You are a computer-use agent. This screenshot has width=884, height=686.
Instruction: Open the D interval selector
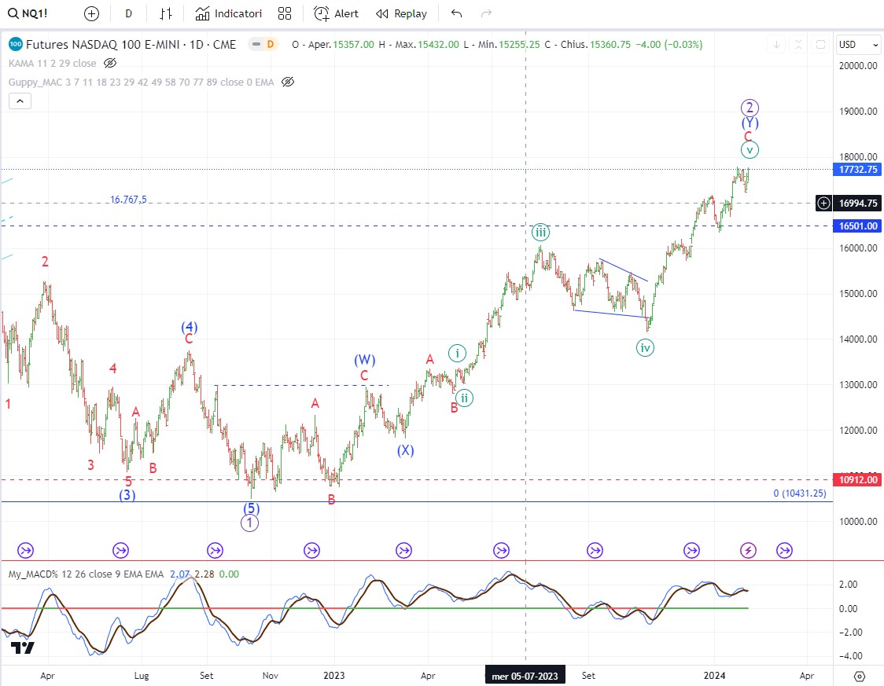point(128,13)
